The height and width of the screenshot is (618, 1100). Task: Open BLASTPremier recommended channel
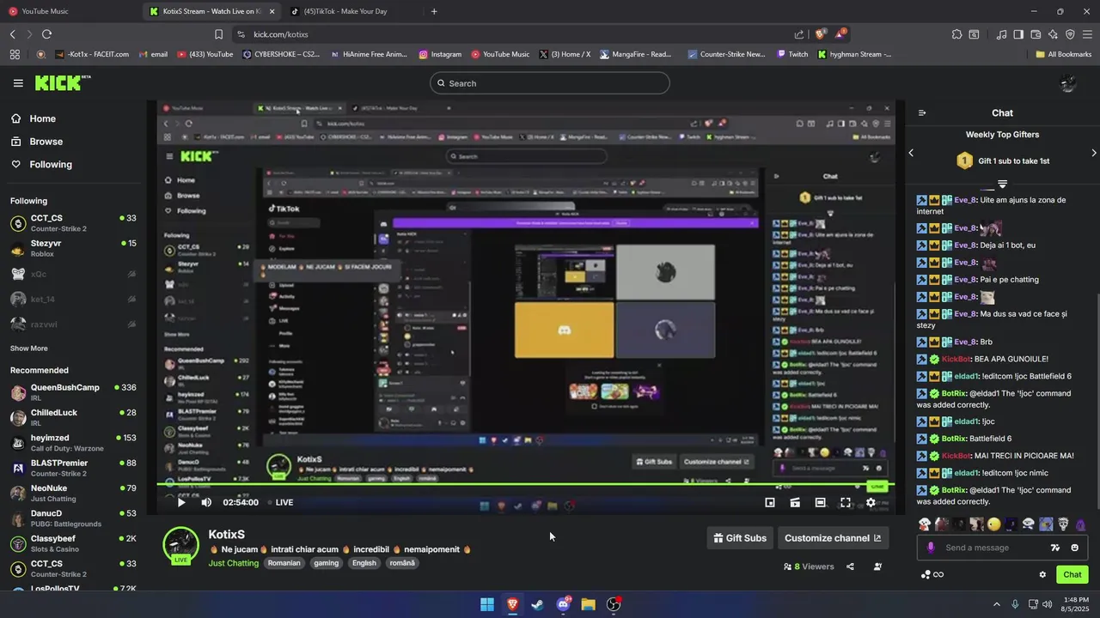click(73, 468)
